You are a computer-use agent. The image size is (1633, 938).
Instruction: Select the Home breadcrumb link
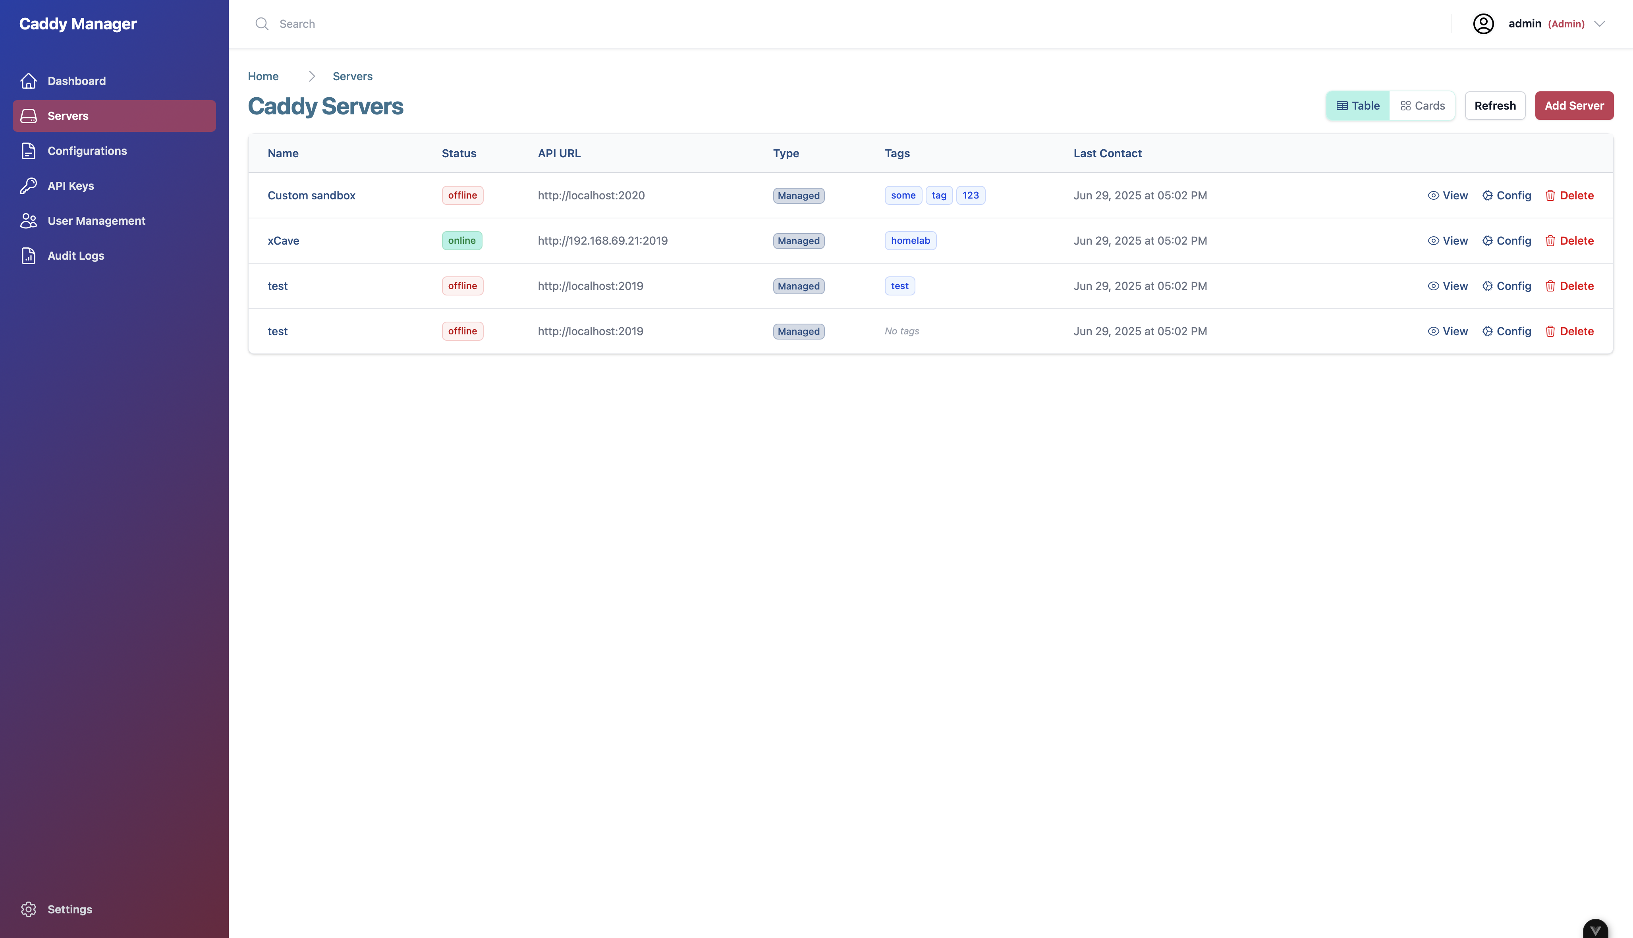(x=263, y=76)
